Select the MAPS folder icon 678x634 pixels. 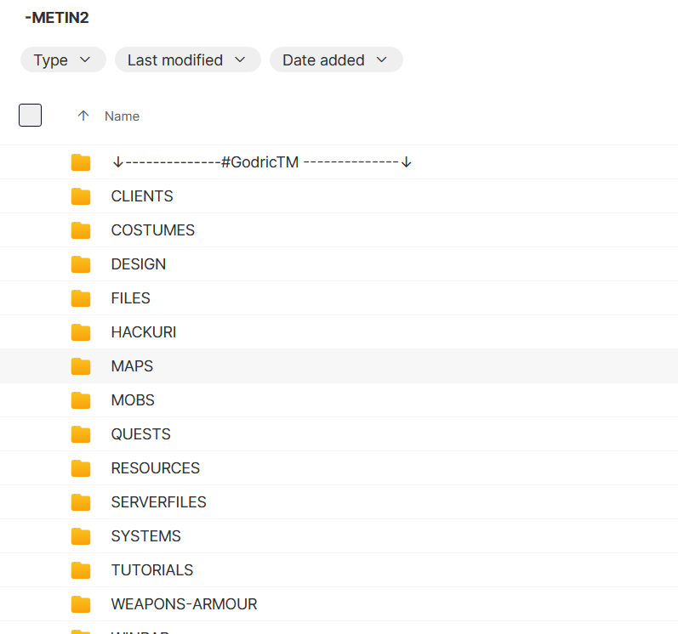(81, 366)
